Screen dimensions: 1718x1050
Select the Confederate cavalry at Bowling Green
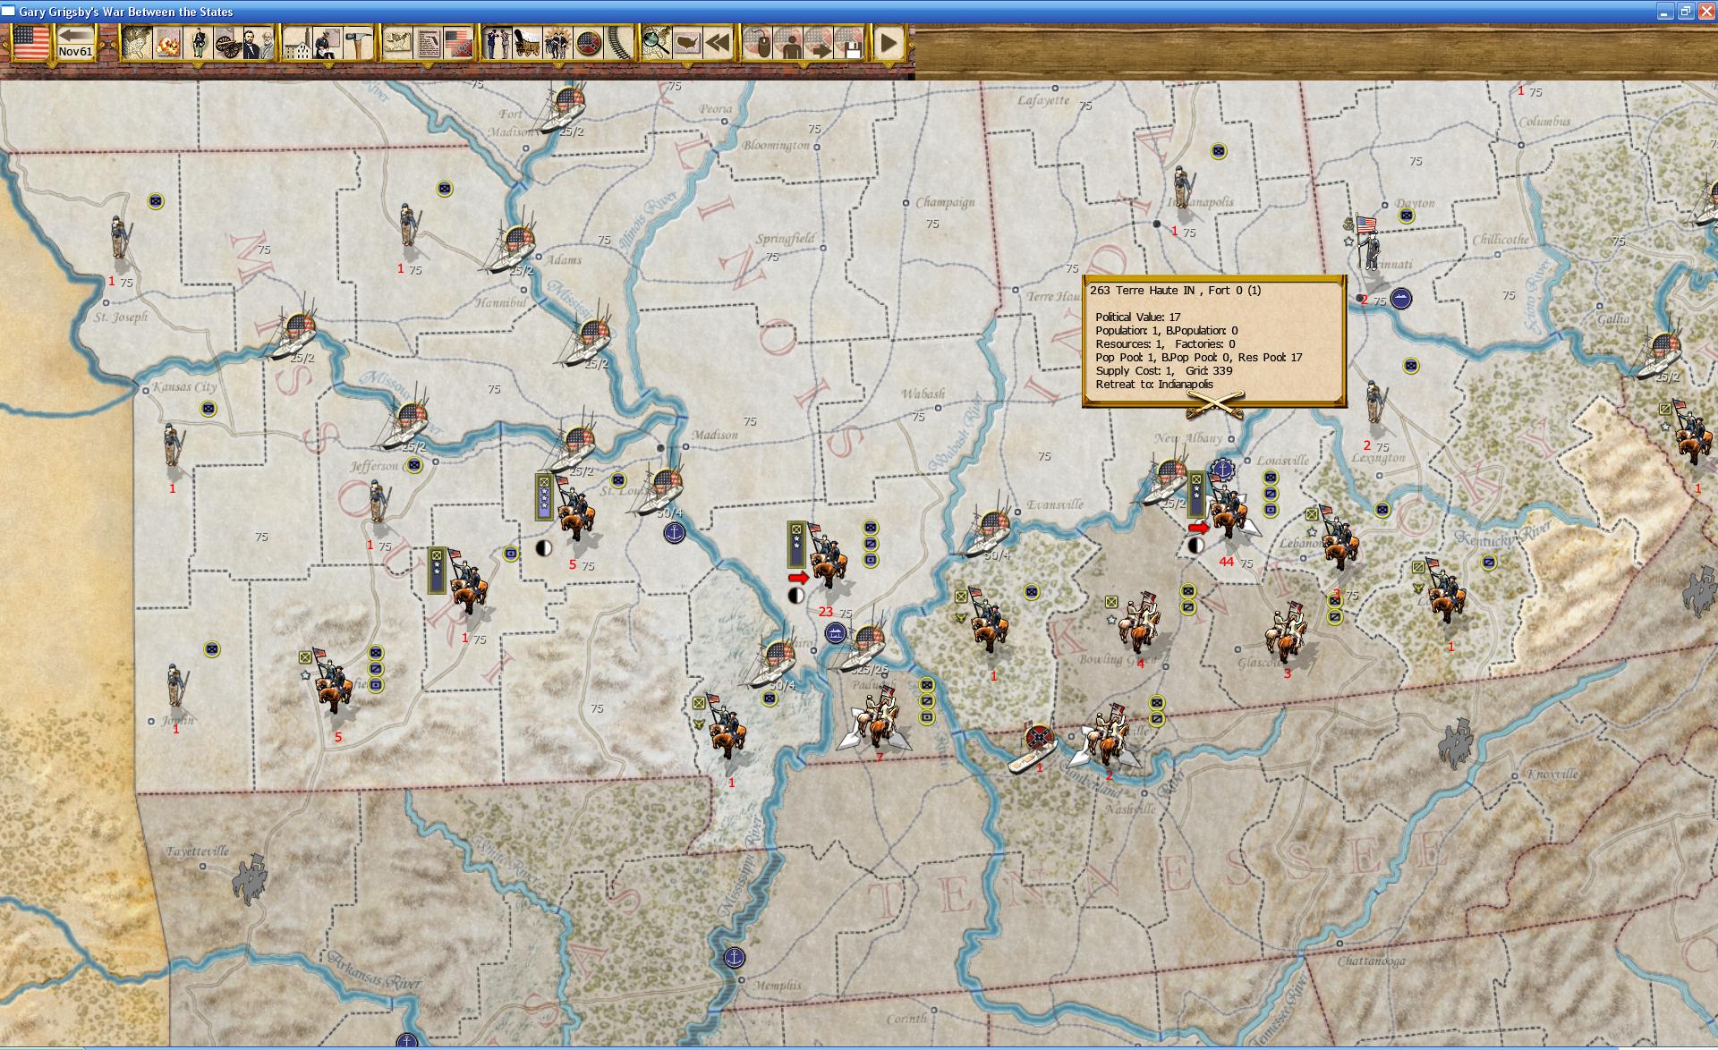pyautogui.click(x=1139, y=623)
